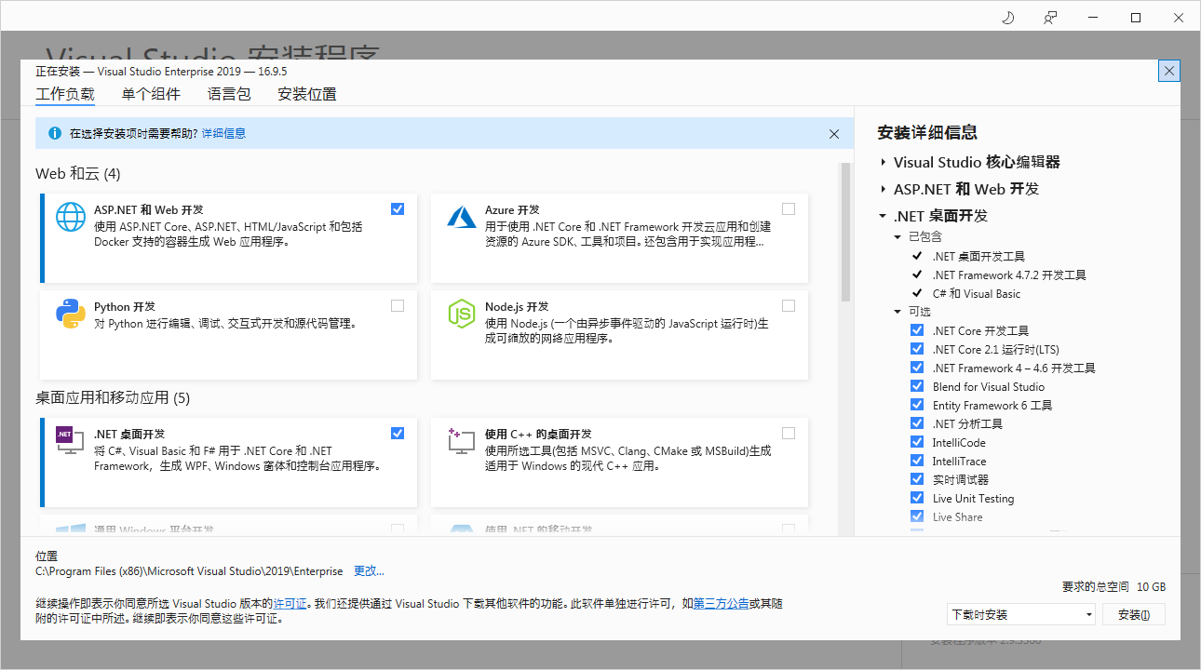Click the blue info icon in help banner
1201x670 pixels.
pyautogui.click(x=54, y=133)
